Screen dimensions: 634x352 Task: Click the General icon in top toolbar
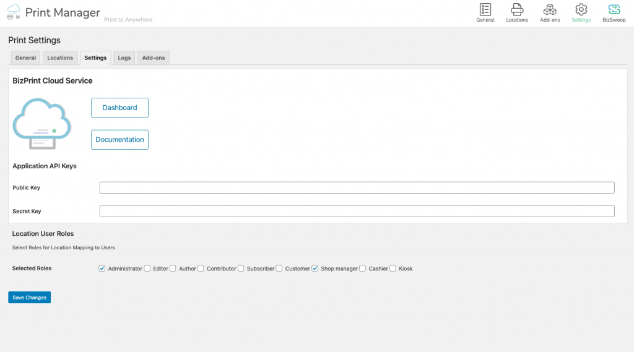pyautogui.click(x=485, y=10)
